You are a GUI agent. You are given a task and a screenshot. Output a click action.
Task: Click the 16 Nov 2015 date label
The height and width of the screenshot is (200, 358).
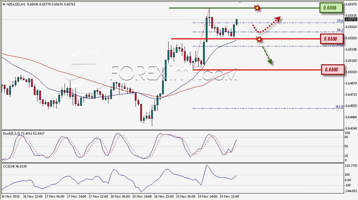point(11,197)
